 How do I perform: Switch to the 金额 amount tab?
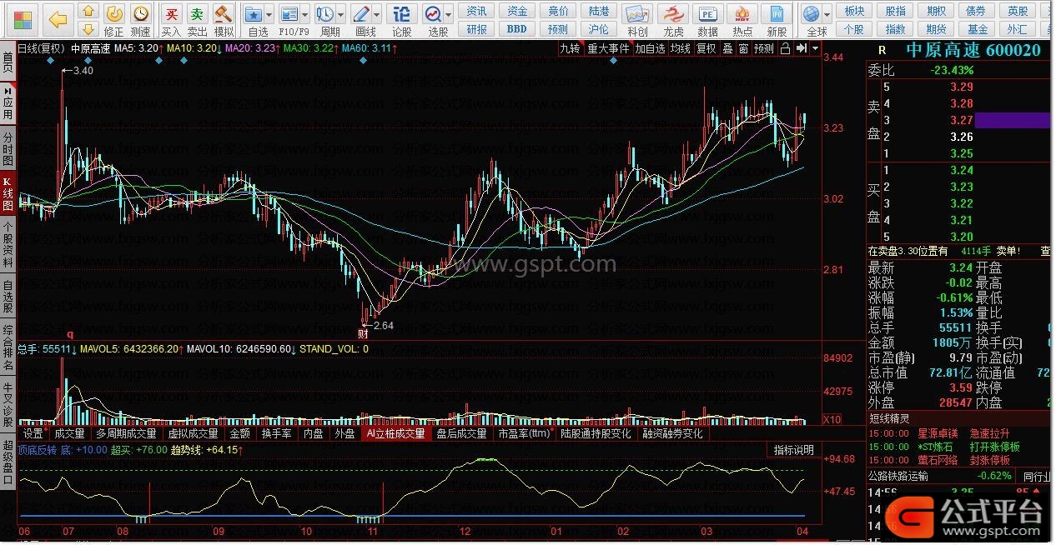point(240,433)
